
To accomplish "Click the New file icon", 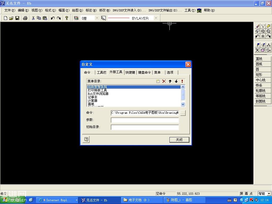I will (6, 18).
